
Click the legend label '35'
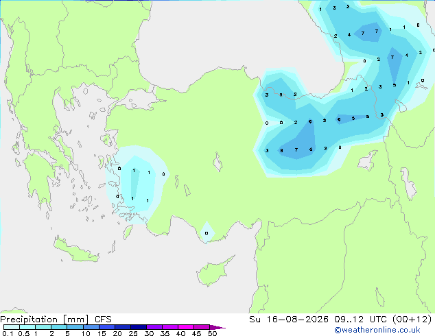click(165, 333)
